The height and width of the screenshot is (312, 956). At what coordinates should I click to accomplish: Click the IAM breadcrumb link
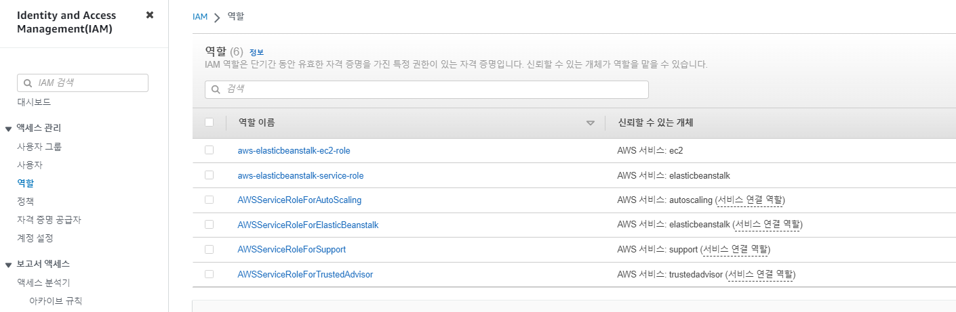click(x=200, y=17)
